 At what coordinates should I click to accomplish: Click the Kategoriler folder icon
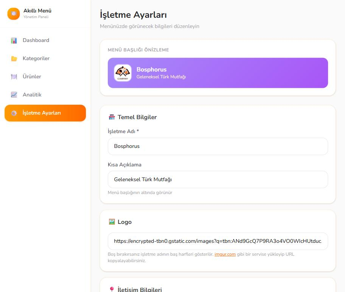pos(14,59)
